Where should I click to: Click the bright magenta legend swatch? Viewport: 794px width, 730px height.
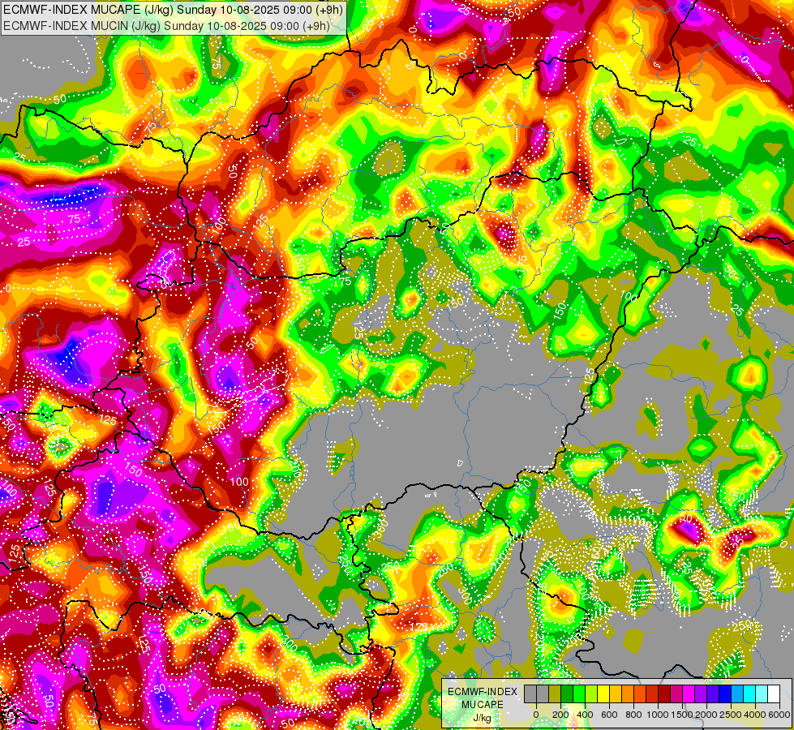click(x=689, y=694)
